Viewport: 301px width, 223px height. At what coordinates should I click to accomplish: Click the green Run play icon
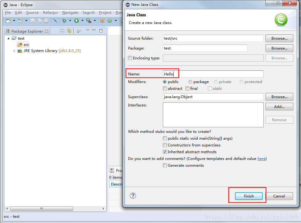[76, 21]
